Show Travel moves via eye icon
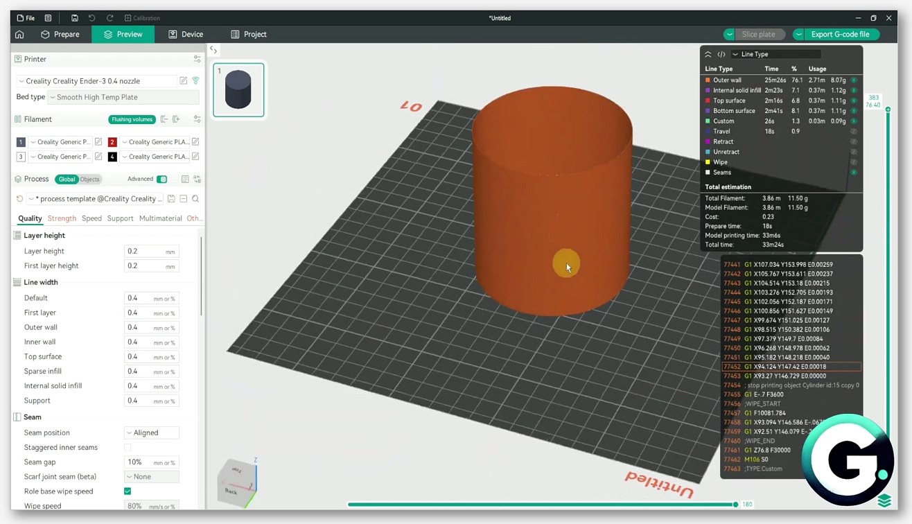Screen dimensions: 912x524 pyautogui.click(x=854, y=131)
